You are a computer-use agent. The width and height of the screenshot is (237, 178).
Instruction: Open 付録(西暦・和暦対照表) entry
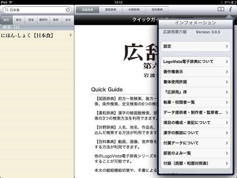(196, 164)
